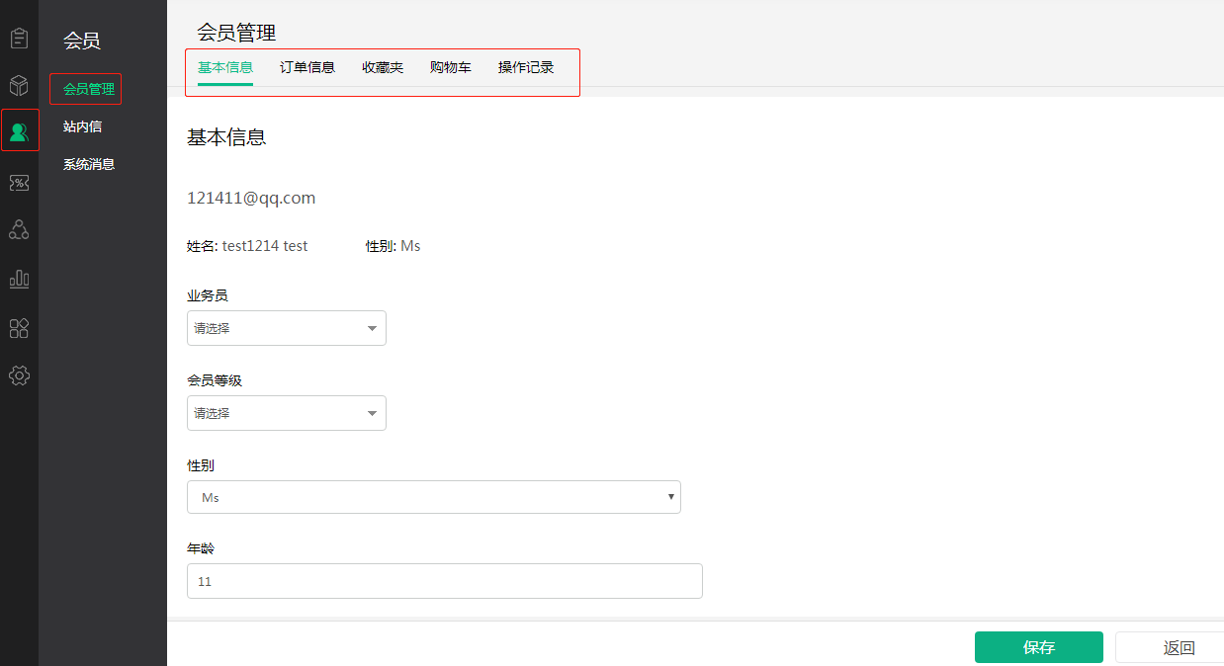Switch to the 基本信息 tab
This screenshot has width=1224, height=666.
pyautogui.click(x=225, y=67)
